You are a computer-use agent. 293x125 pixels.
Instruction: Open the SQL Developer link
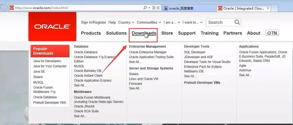tap(195, 52)
